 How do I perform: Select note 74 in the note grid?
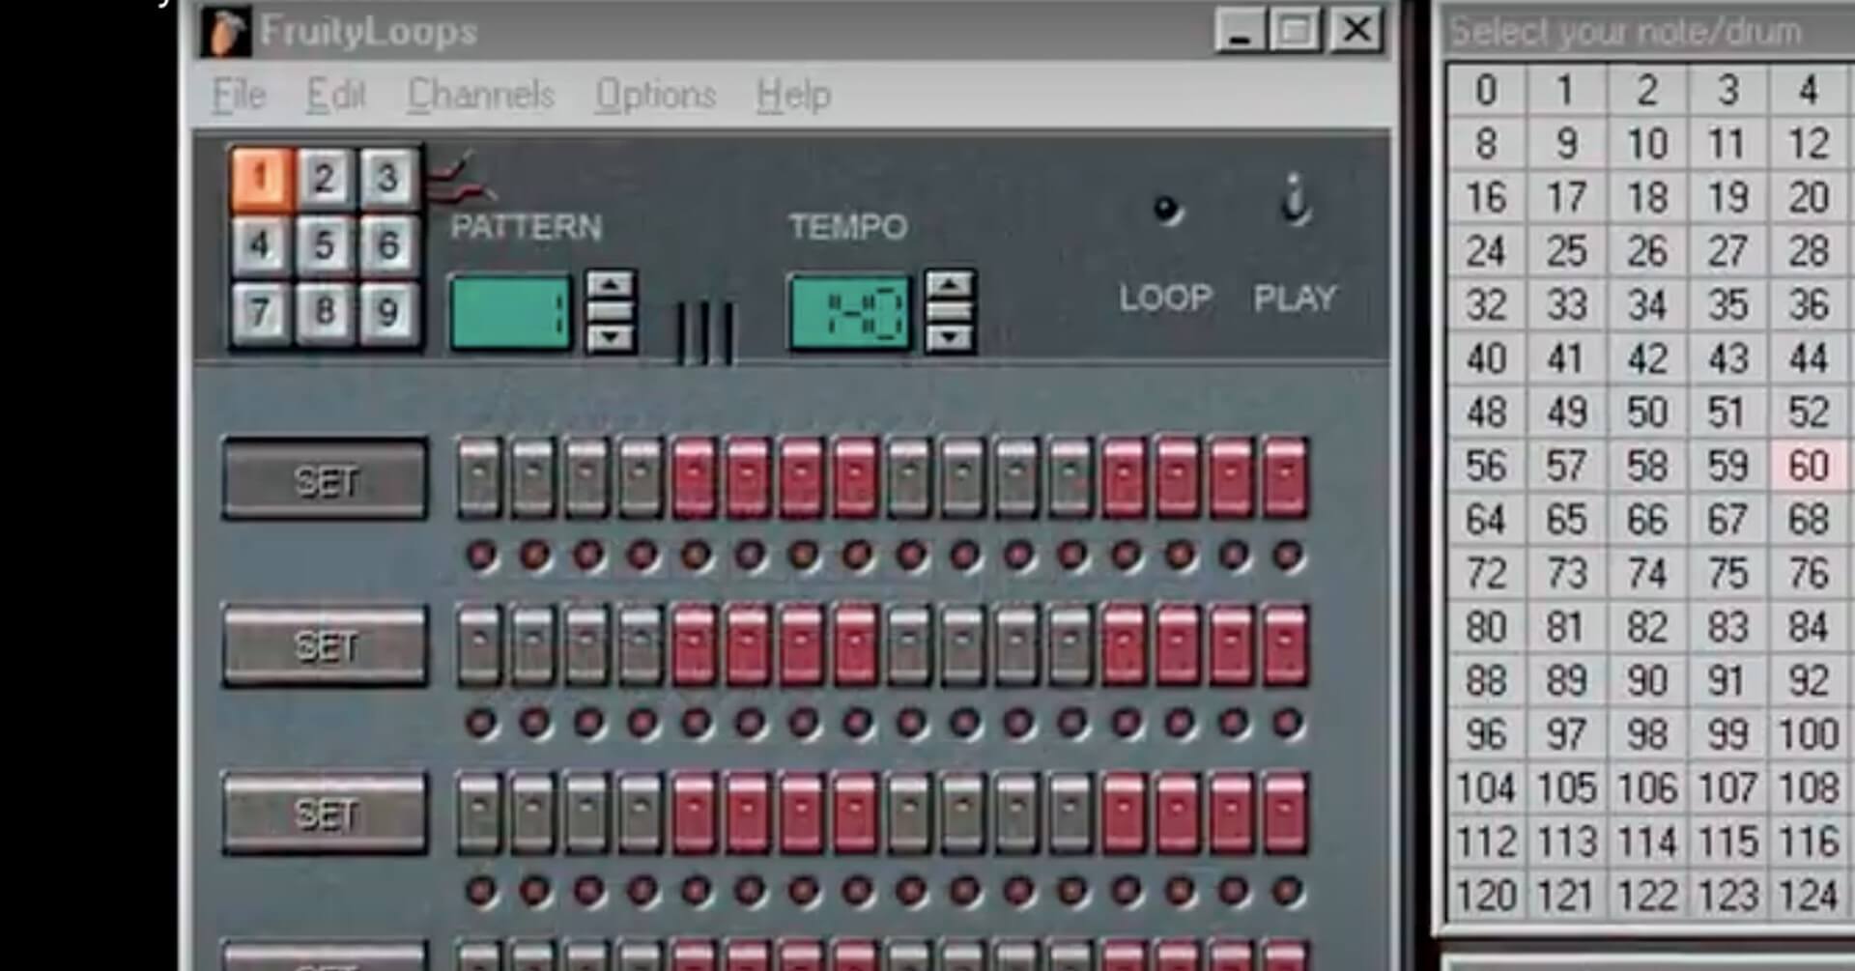click(1647, 573)
